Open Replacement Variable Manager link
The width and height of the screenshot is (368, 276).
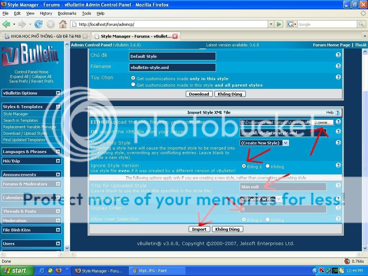point(30,127)
